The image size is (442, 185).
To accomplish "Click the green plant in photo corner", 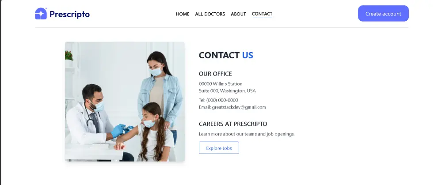I will tap(69, 56).
